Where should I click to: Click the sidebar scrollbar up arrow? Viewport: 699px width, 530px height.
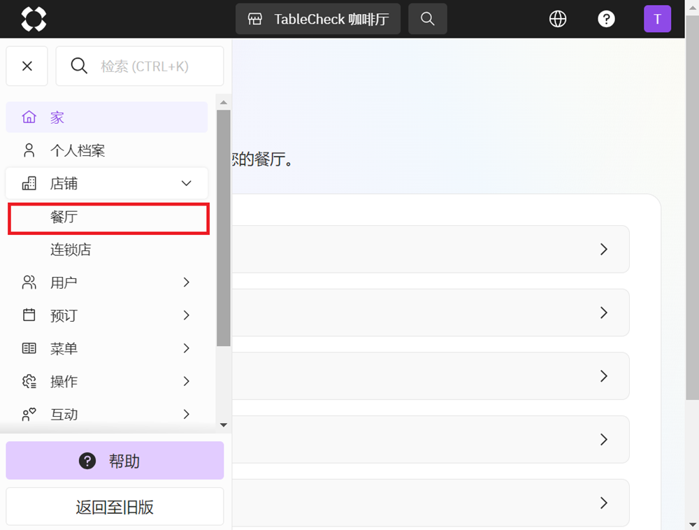pos(224,103)
